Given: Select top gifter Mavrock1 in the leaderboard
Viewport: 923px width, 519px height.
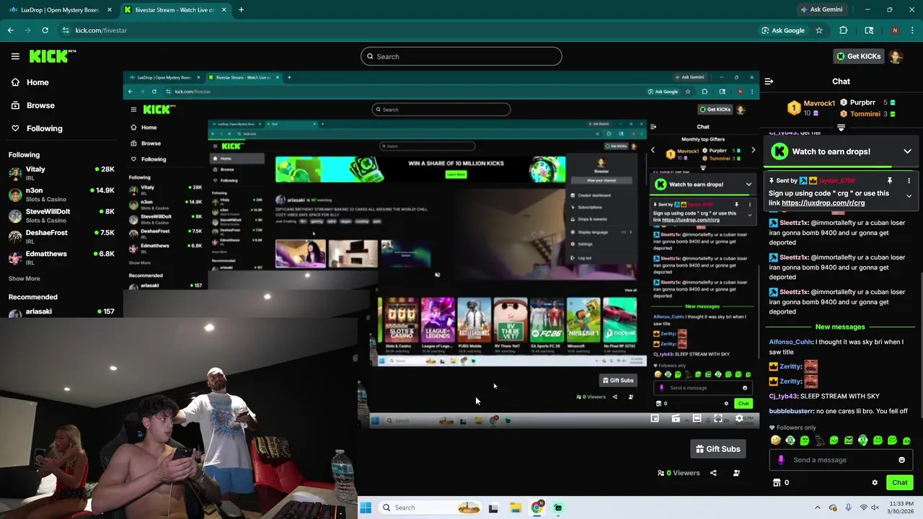Looking at the screenshot, I should coord(819,104).
